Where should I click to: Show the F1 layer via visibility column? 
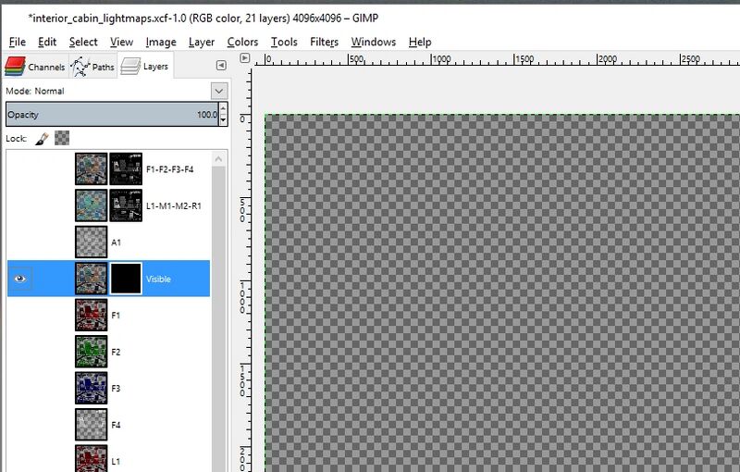coord(19,315)
